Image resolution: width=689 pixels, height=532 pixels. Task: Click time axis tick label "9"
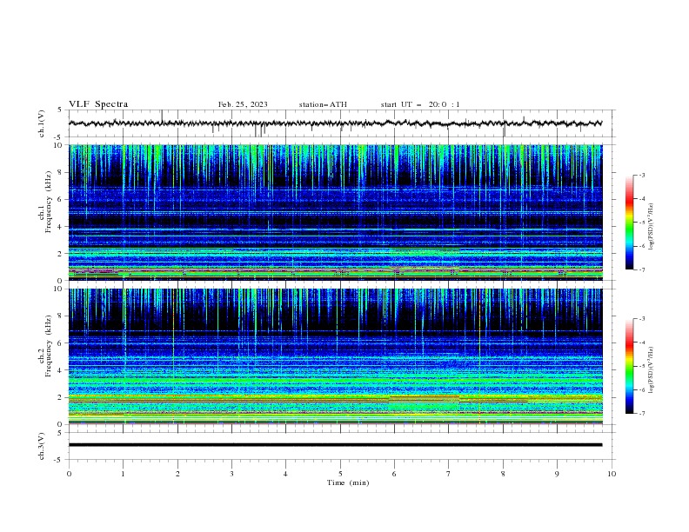click(x=557, y=474)
